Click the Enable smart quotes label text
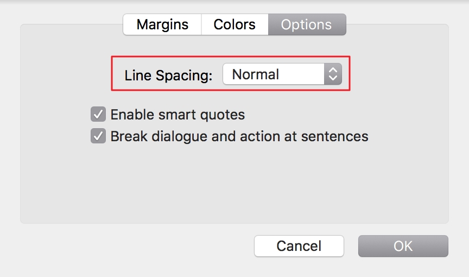The height and width of the screenshot is (277, 469). pos(178,115)
